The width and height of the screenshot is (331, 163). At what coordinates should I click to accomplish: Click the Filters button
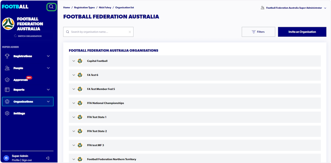258,32
